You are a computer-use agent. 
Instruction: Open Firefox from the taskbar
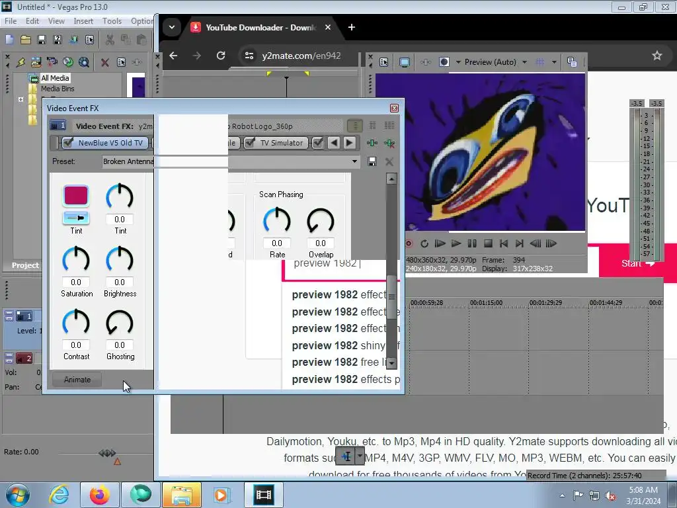[x=99, y=495]
